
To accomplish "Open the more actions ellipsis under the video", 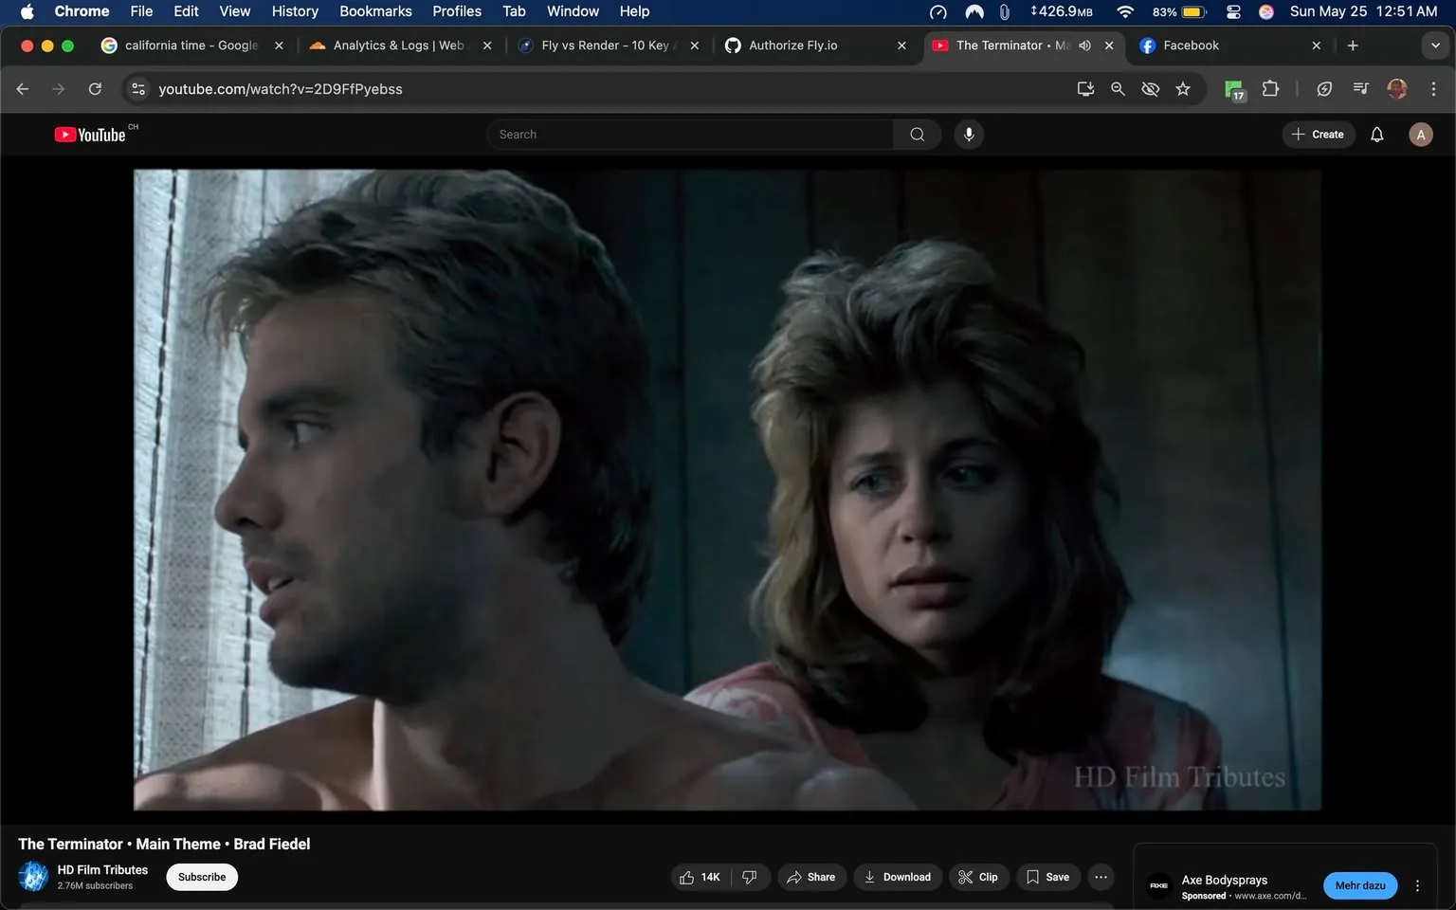I will [1100, 877].
